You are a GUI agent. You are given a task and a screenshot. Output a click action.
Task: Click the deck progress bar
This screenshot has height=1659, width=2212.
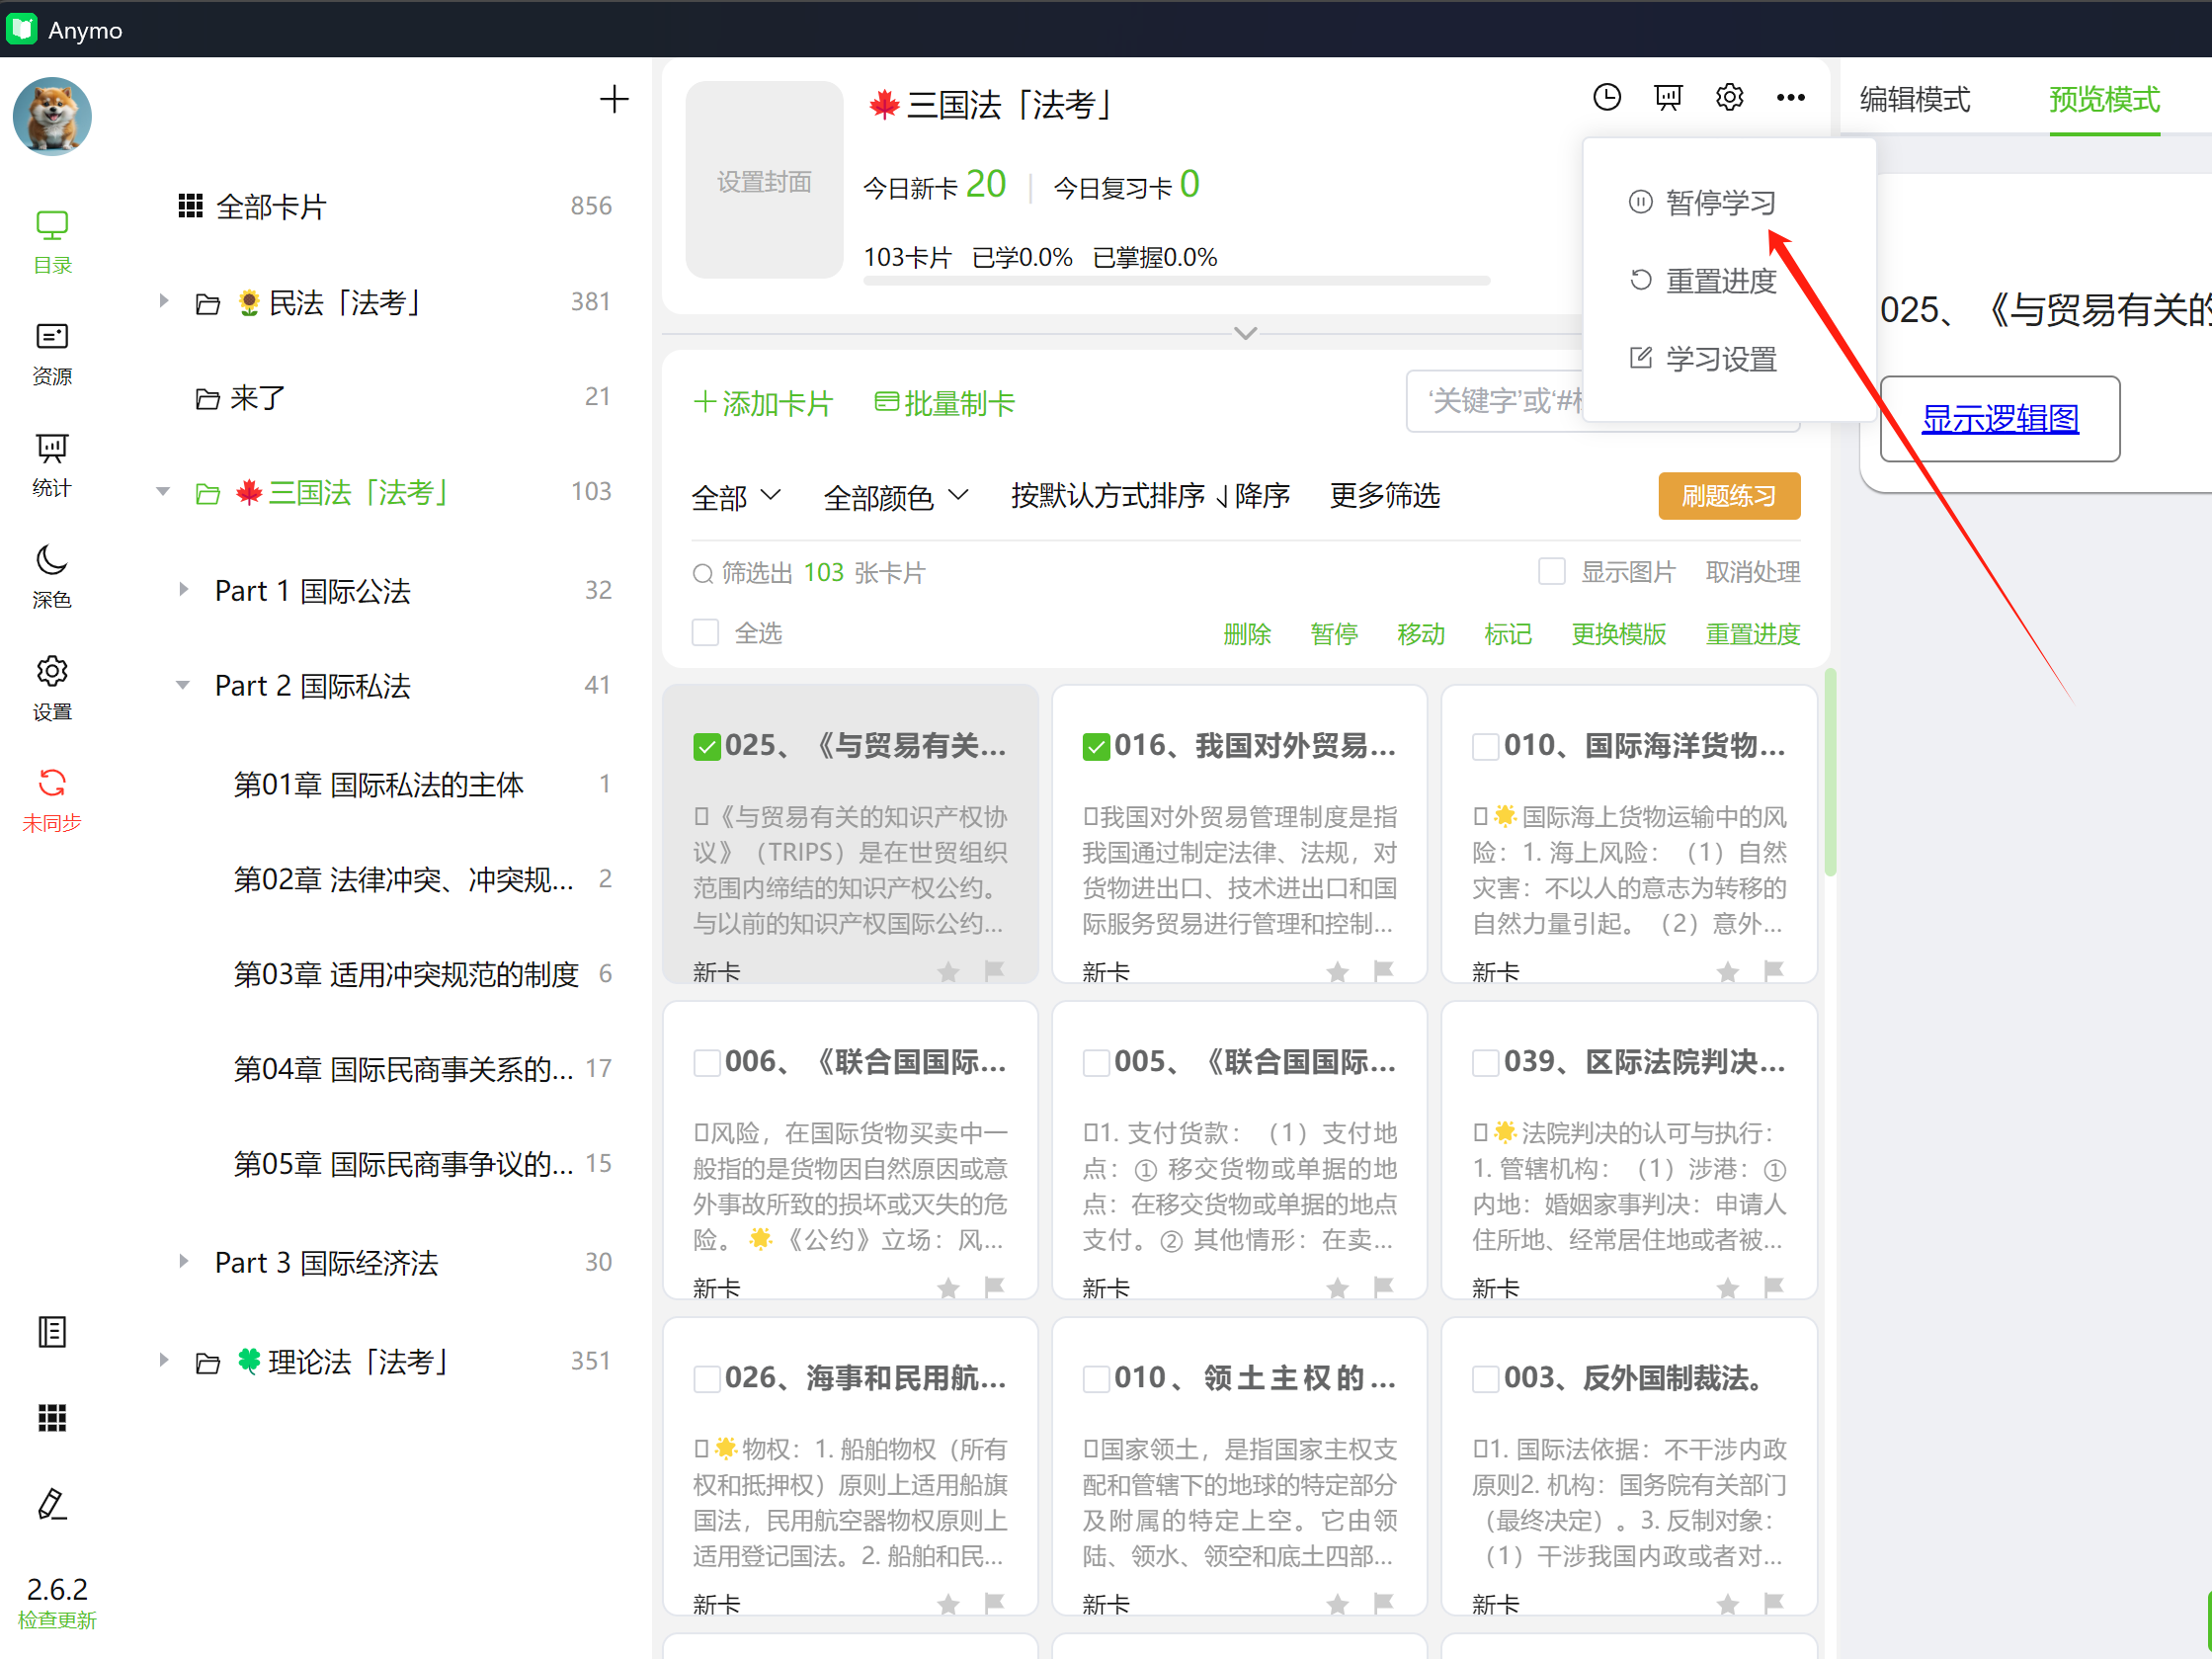tap(1177, 281)
